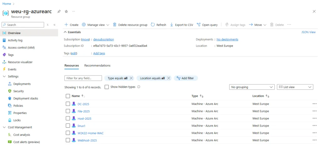Switch to the Recommendations tab
The image size is (321, 146).
pyautogui.click(x=97, y=65)
